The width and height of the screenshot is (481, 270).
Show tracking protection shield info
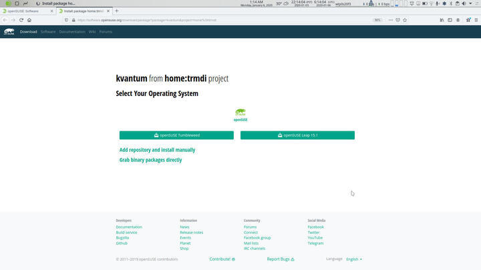point(66,20)
